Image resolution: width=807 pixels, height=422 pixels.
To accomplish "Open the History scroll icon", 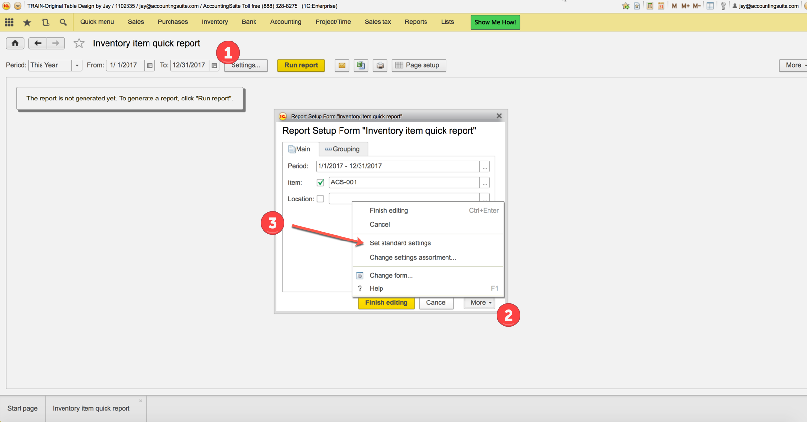I will click(x=45, y=22).
